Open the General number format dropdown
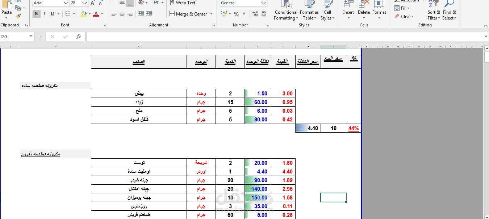This screenshot has width=489, height=219. [x=264, y=3]
